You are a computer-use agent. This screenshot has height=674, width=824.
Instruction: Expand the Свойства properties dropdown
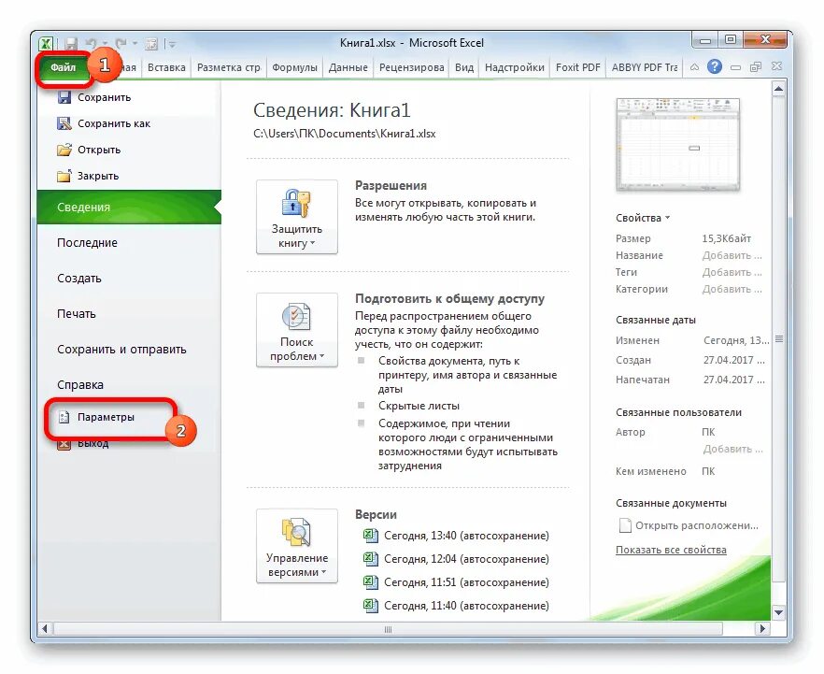pos(643,218)
